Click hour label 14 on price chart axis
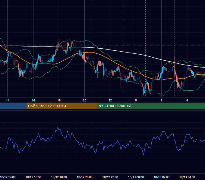 pos(8,100)
